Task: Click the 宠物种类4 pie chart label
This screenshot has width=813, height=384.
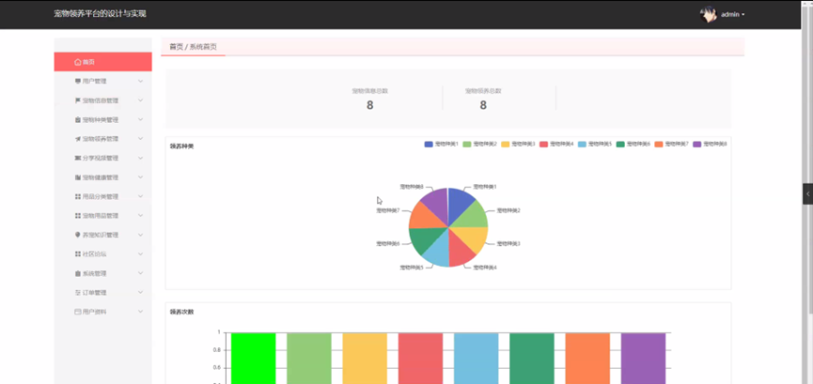Action: (x=485, y=268)
